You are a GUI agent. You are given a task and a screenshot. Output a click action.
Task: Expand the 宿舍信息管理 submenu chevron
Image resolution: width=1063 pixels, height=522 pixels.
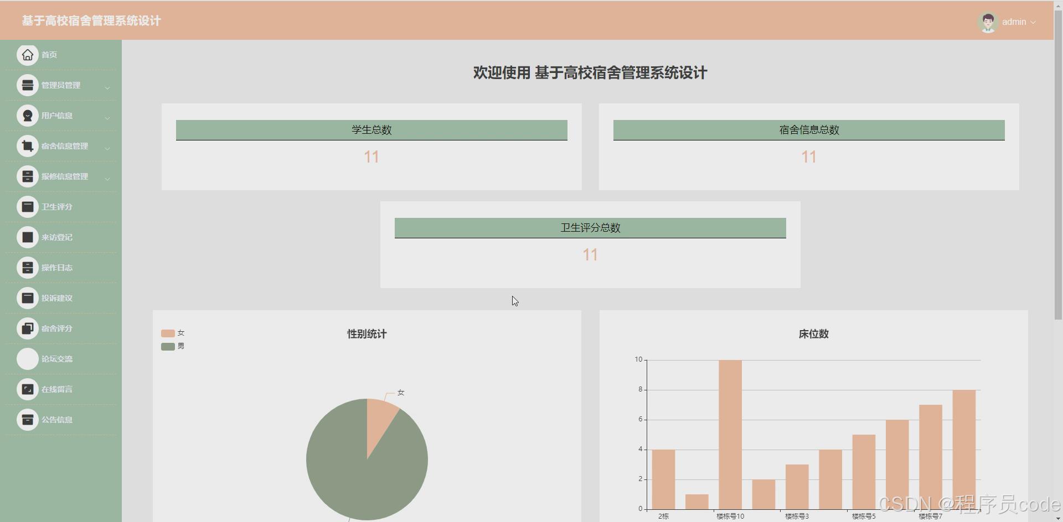107,148
